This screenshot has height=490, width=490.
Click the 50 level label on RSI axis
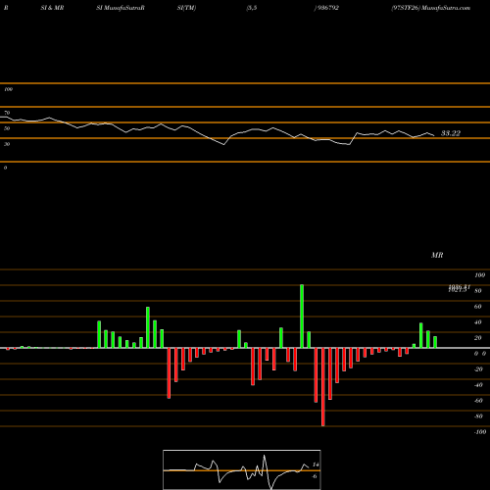click(7, 128)
